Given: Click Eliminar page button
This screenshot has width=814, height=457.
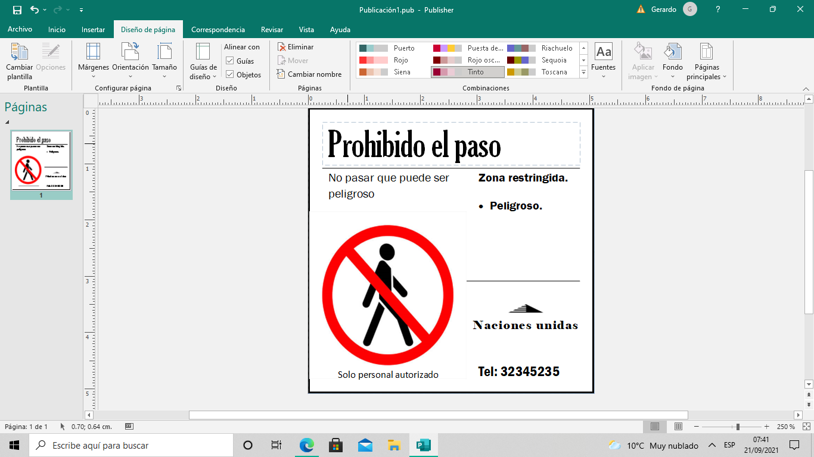Looking at the screenshot, I should (296, 47).
